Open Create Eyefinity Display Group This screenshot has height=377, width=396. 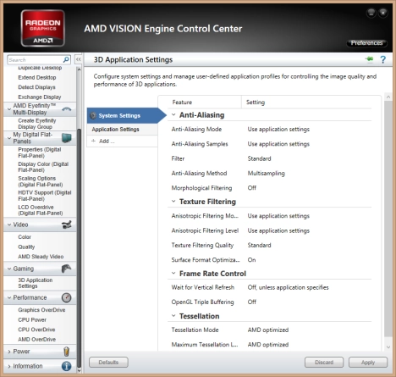click(x=37, y=124)
